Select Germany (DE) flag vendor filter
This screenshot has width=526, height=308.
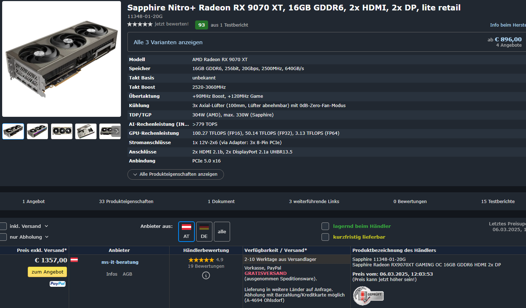click(204, 231)
